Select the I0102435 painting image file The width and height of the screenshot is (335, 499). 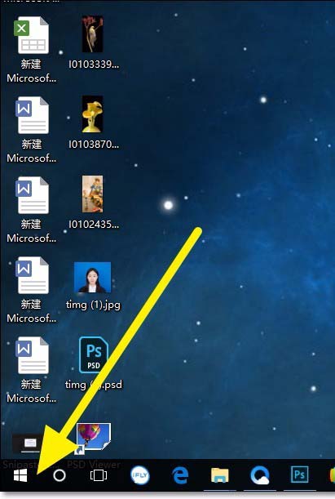93,203
